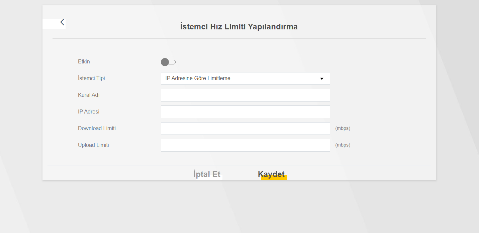The height and width of the screenshot is (233, 479).
Task: Click the Download Limiti label
Action: click(97, 129)
